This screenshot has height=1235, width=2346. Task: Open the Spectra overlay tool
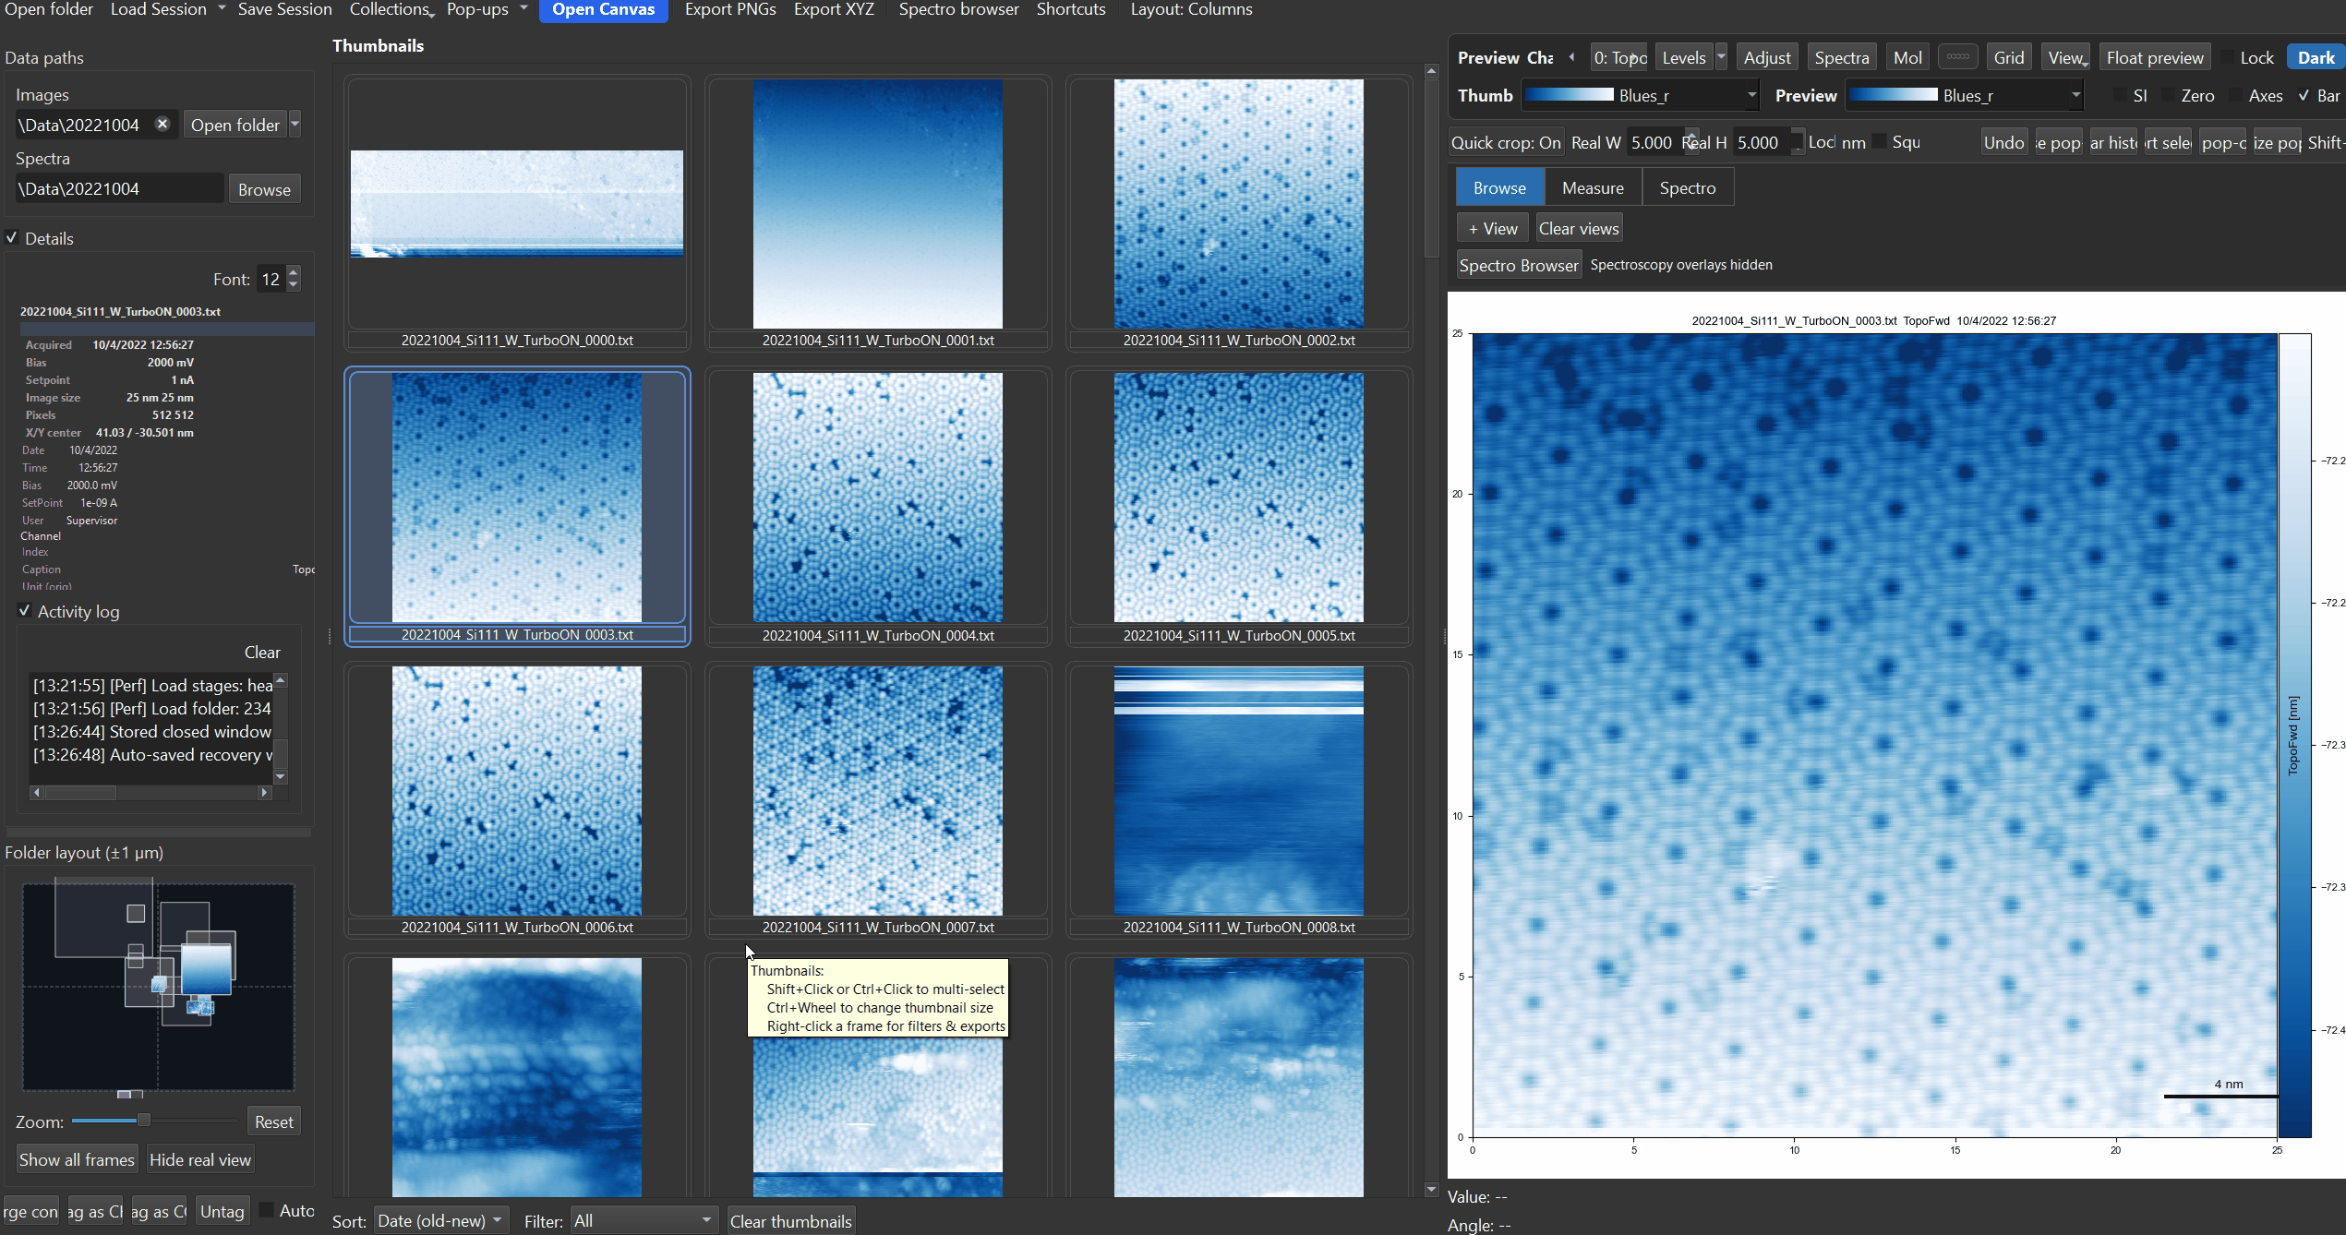click(x=1842, y=56)
